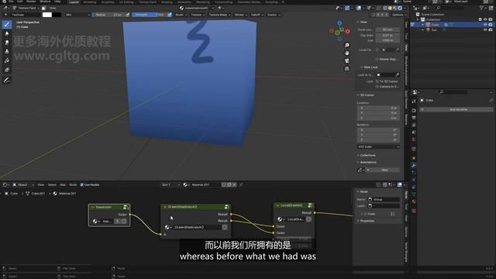Open the XYZ Euler rotation mode dropdown
The height and width of the screenshot is (279, 496).
(x=379, y=146)
